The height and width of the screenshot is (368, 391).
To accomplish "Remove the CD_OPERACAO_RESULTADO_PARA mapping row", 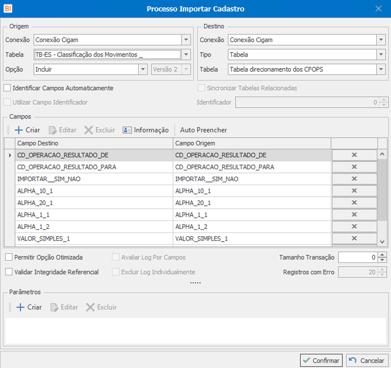I will 354,167.
